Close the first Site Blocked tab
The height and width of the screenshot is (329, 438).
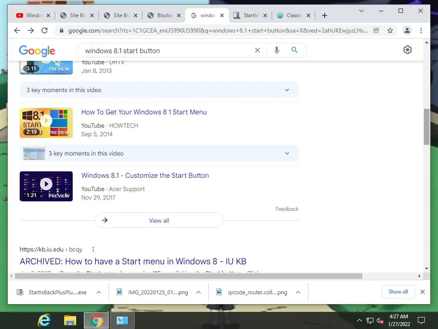click(x=92, y=15)
